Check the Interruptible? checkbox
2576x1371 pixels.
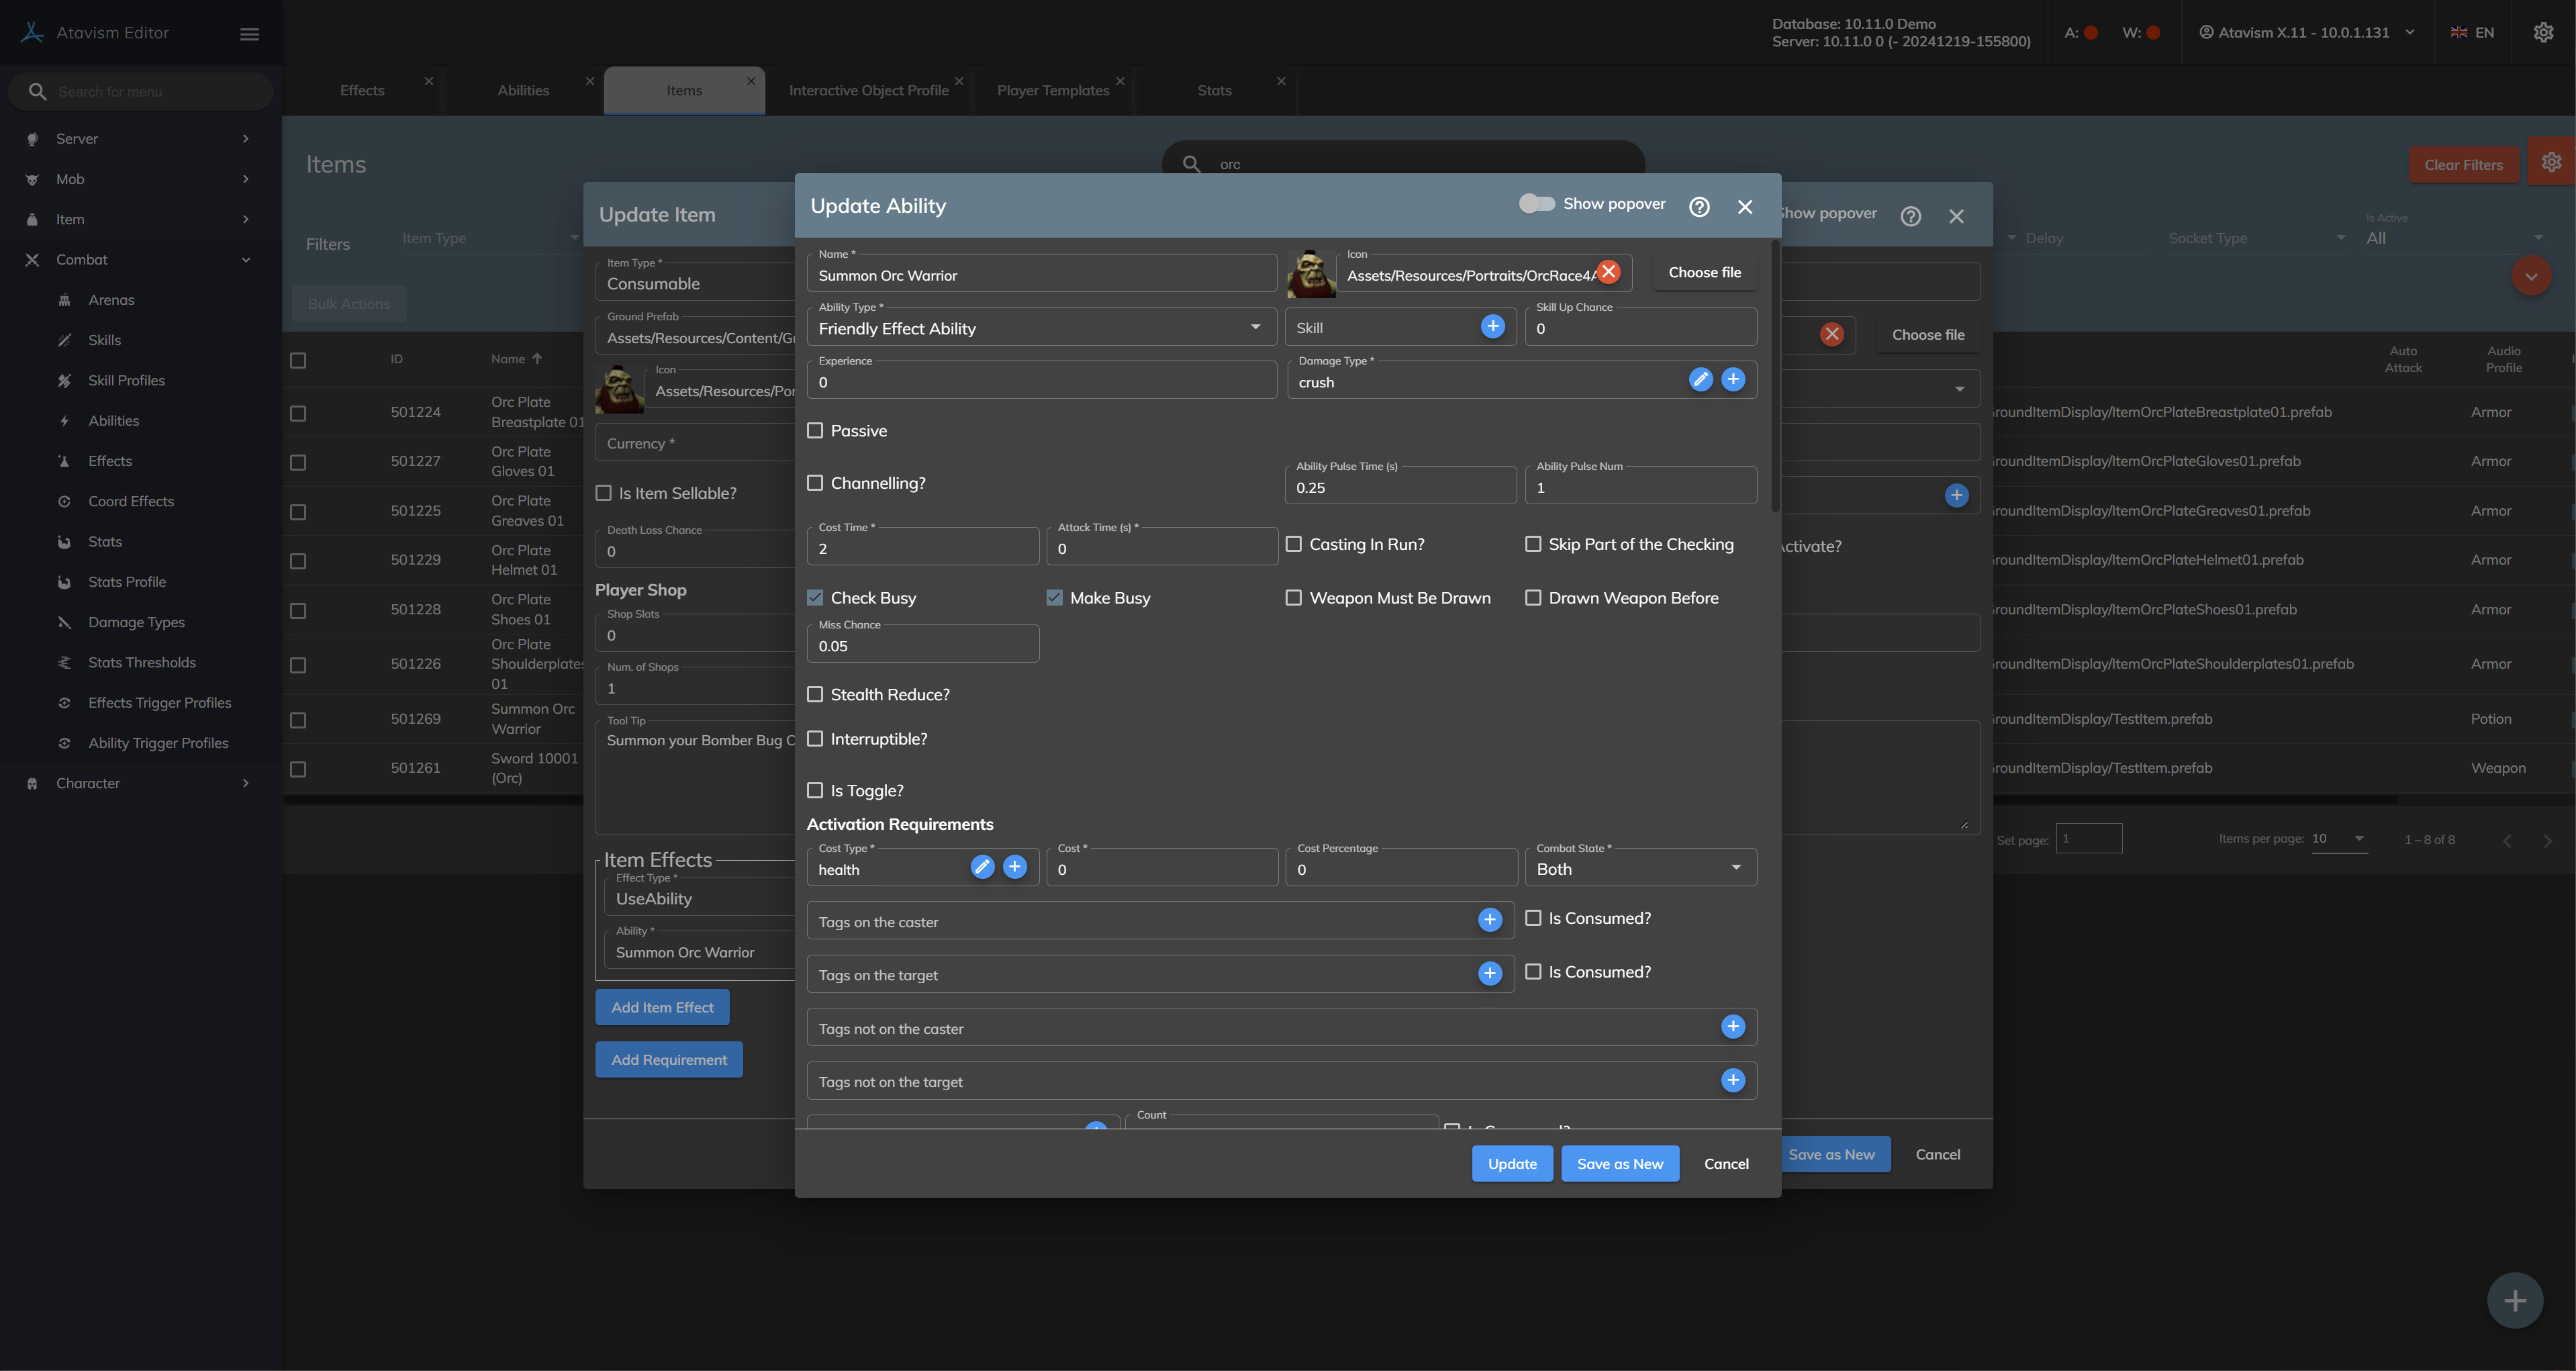click(x=815, y=739)
